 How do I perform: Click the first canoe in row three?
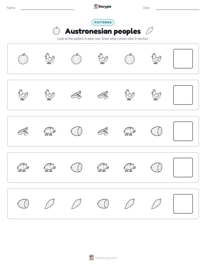point(23,131)
